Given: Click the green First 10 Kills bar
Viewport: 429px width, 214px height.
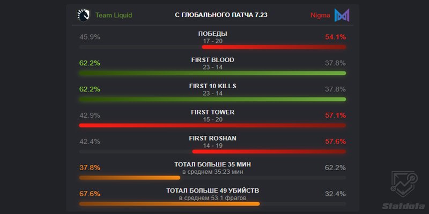Looking at the screenshot, I should [212, 100].
